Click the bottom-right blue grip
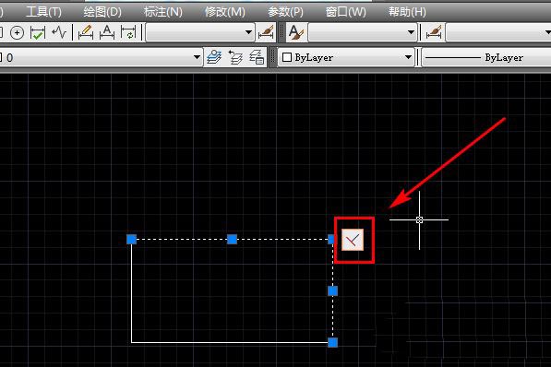 tap(332, 342)
